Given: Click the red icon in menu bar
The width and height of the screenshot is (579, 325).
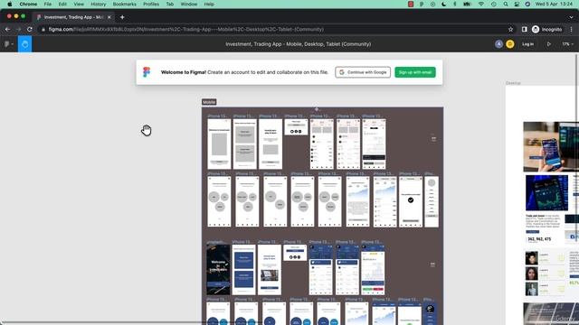Looking at the screenshot, I should point(411,4).
